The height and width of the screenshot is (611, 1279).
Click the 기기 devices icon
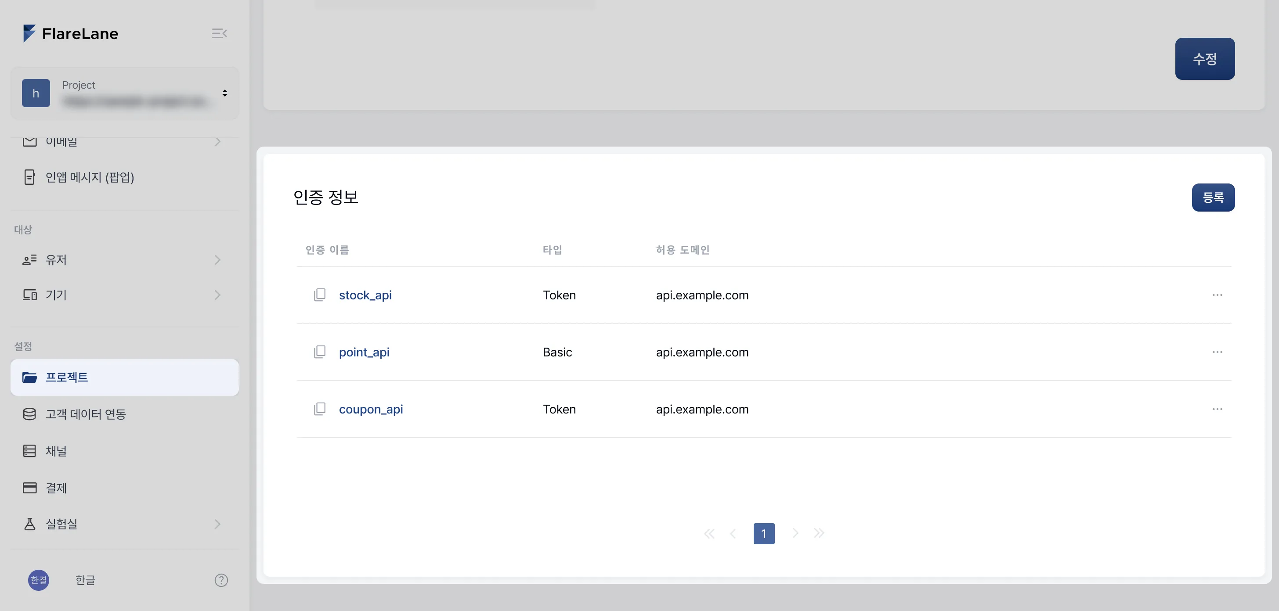[x=30, y=295]
